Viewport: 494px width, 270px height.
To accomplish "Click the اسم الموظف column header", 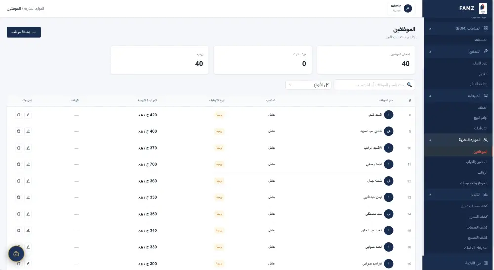I will pyautogui.click(x=386, y=100).
